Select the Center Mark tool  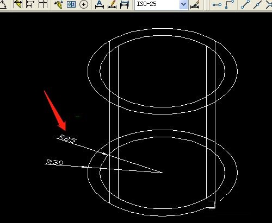pyautogui.click(x=84, y=4)
